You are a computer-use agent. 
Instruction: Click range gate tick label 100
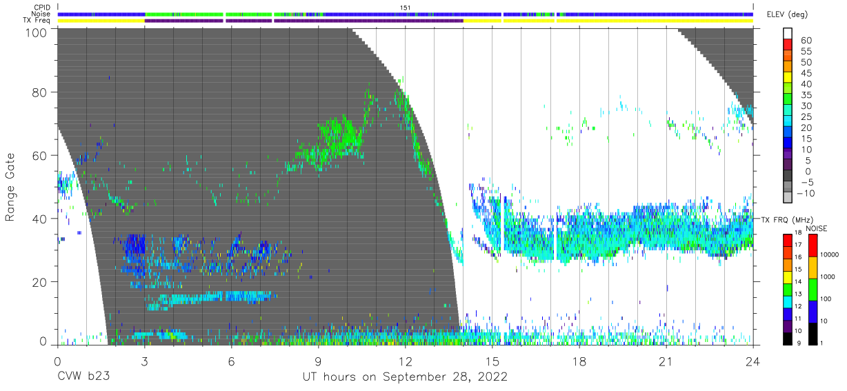pos(36,32)
